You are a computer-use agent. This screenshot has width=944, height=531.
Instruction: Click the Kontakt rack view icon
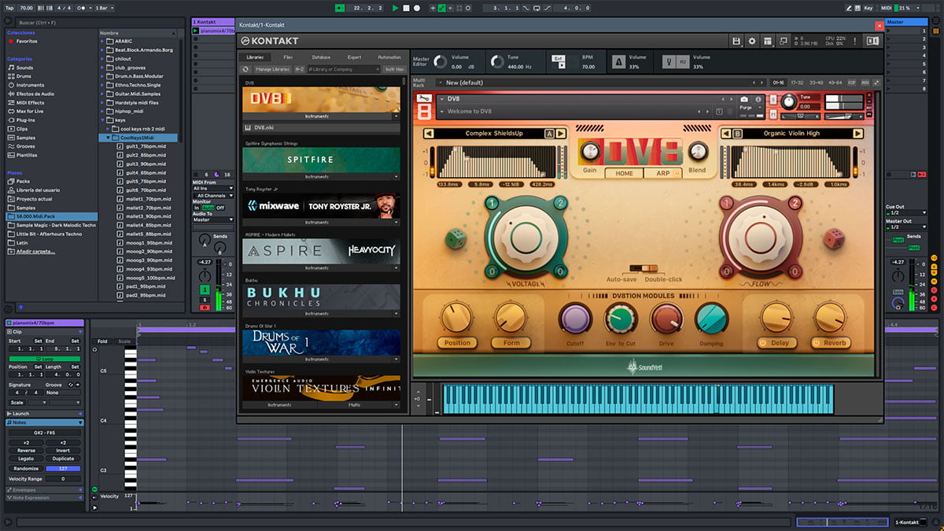(767, 41)
